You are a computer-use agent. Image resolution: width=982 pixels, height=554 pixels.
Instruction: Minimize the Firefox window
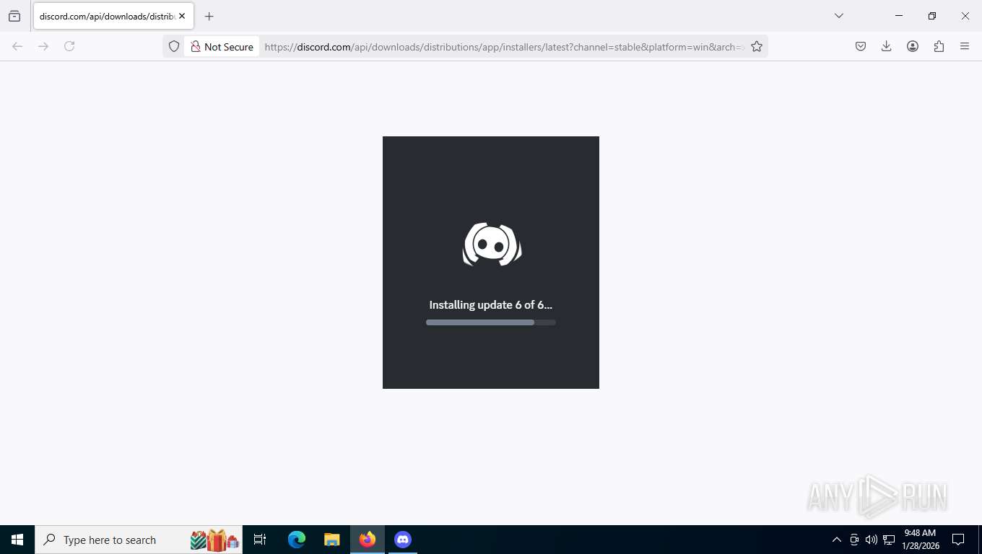[x=899, y=16]
